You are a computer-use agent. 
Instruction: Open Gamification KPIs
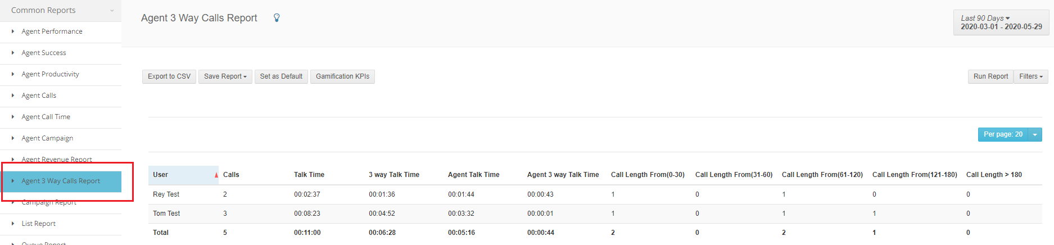(342, 76)
